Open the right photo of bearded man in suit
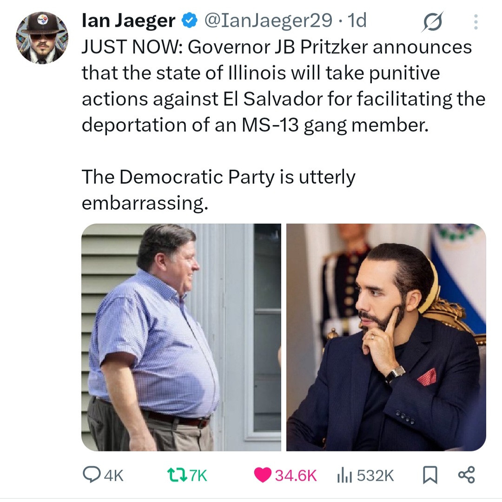The width and height of the screenshot is (502, 502). click(386, 337)
